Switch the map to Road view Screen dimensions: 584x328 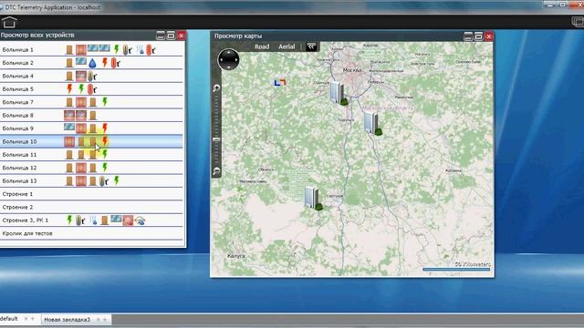262,46
